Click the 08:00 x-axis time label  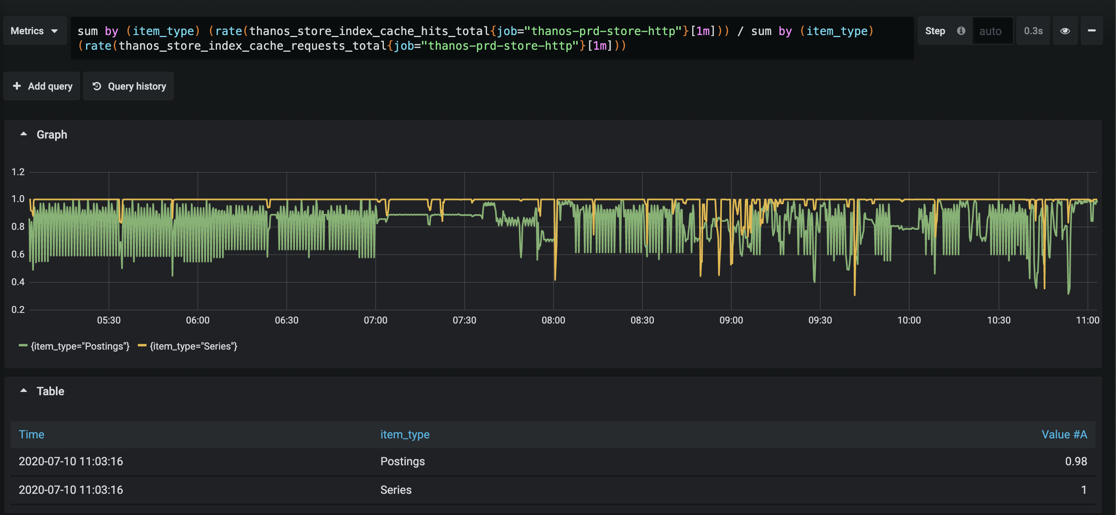[553, 320]
